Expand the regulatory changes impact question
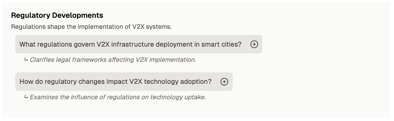This screenshot has height=121, width=394. (124, 82)
